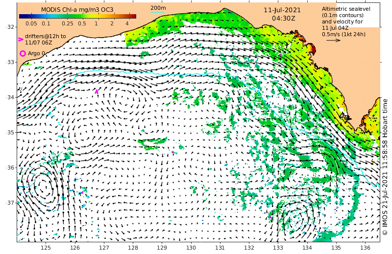The width and height of the screenshot is (392, 254).
Task: Click the magenta drifter arrow legend symbol
Action: pyautogui.click(x=20, y=39)
